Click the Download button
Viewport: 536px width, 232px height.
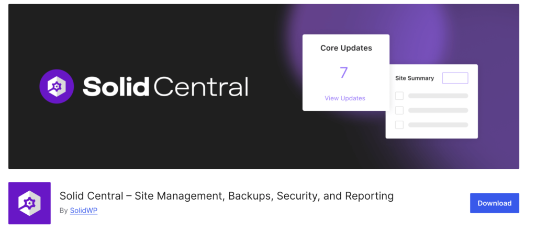[x=494, y=203]
